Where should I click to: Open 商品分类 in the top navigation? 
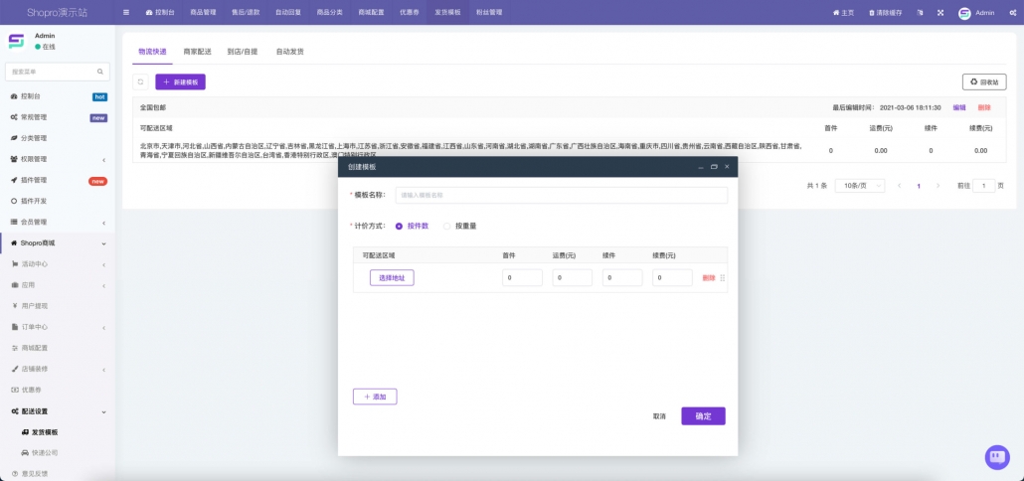(x=330, y=12)
